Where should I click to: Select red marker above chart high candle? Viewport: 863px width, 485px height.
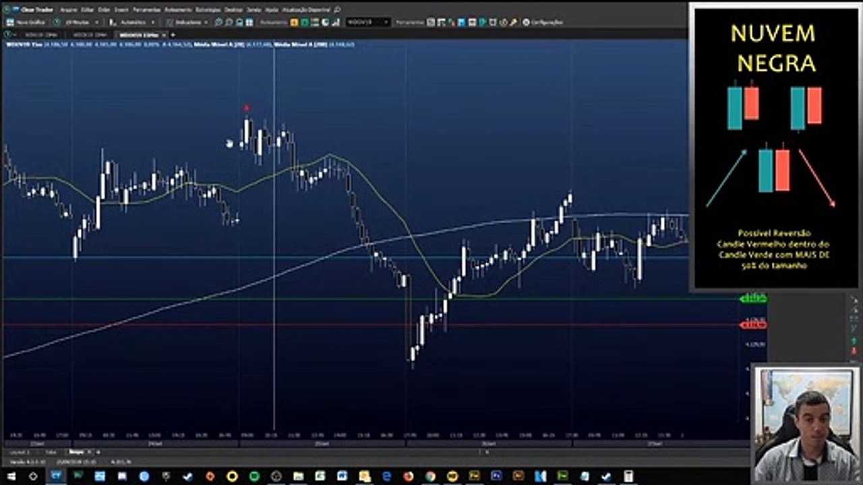tap(247, 108)
